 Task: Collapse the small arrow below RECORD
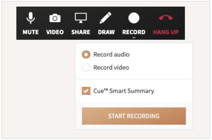[134, 38]
